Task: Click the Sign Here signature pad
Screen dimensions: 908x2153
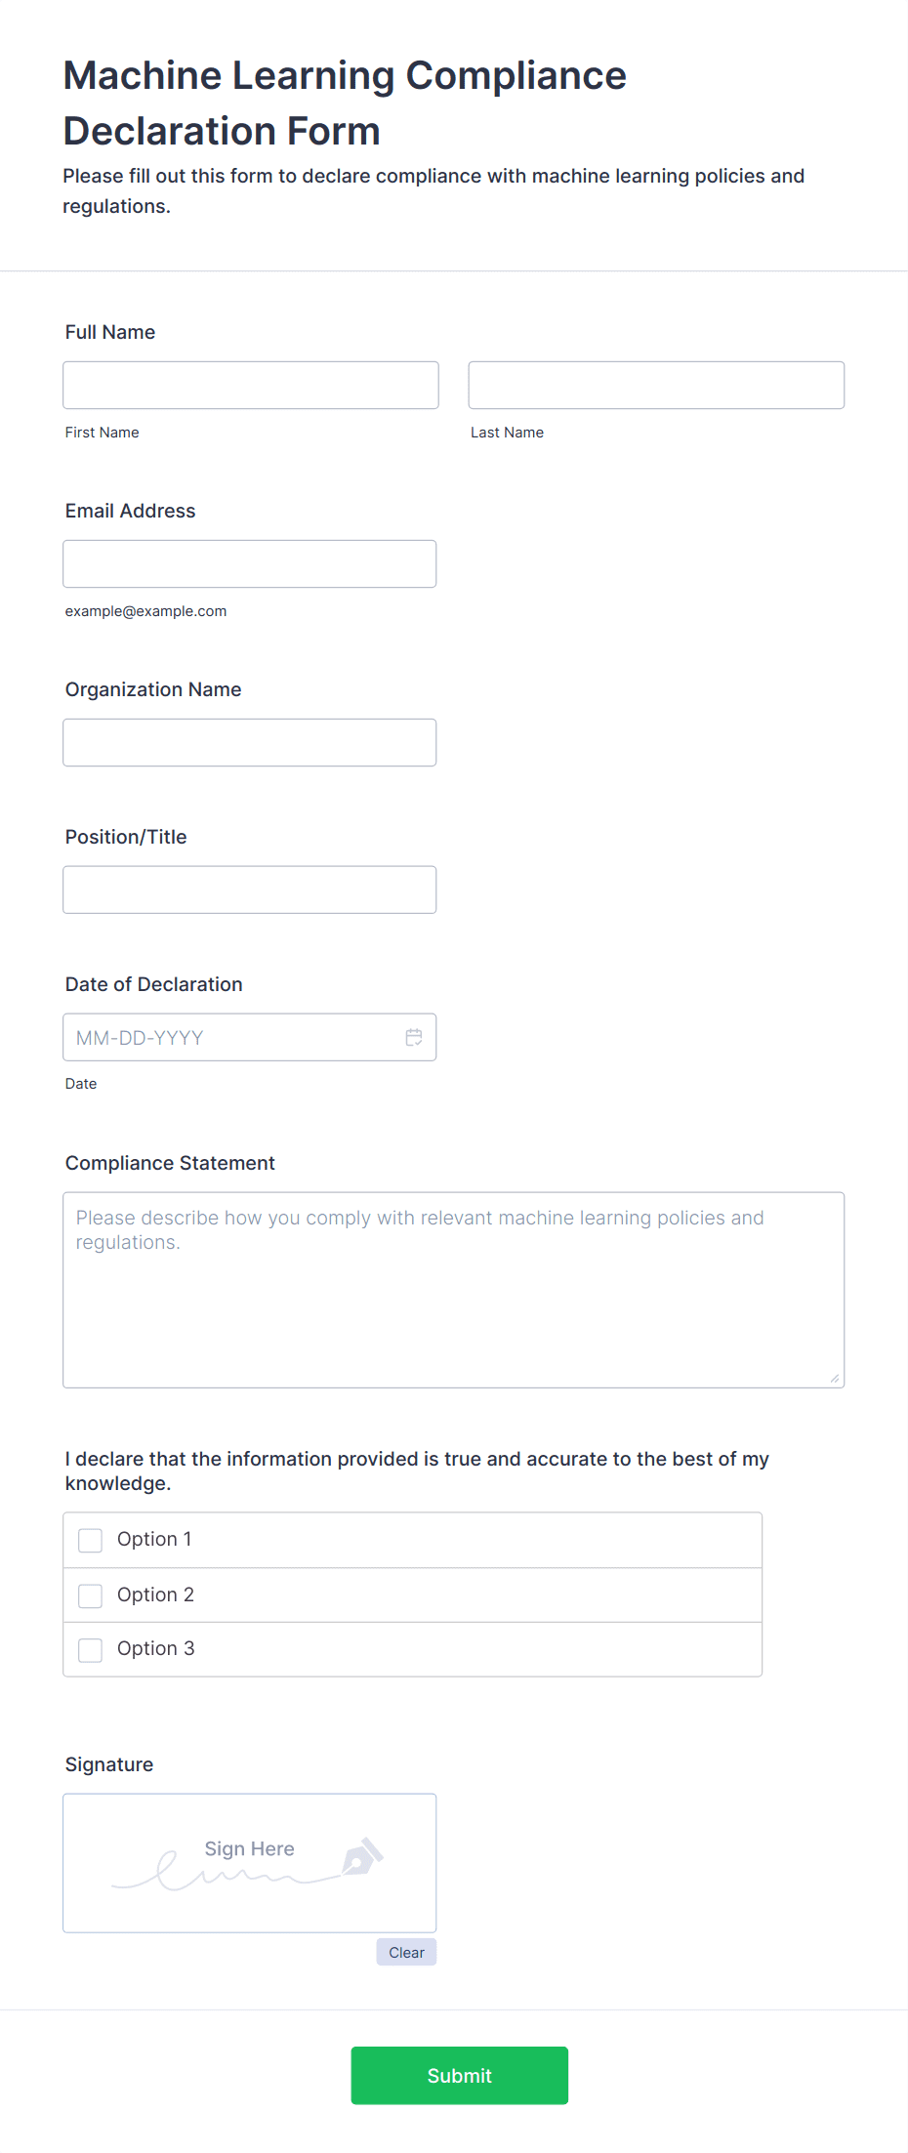Action: [x=250, y=1863]
